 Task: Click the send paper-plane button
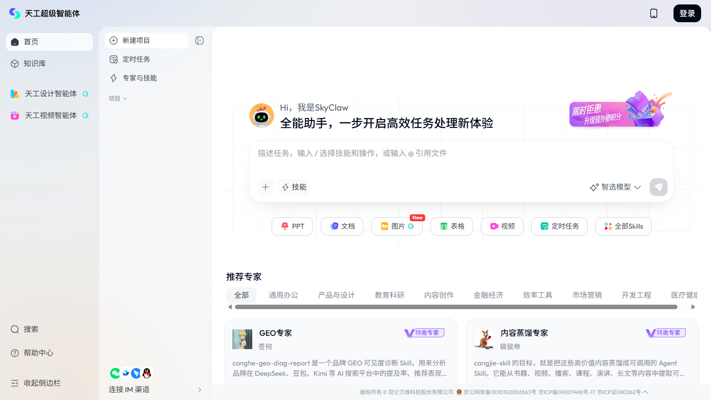click(x=659, y=187)
